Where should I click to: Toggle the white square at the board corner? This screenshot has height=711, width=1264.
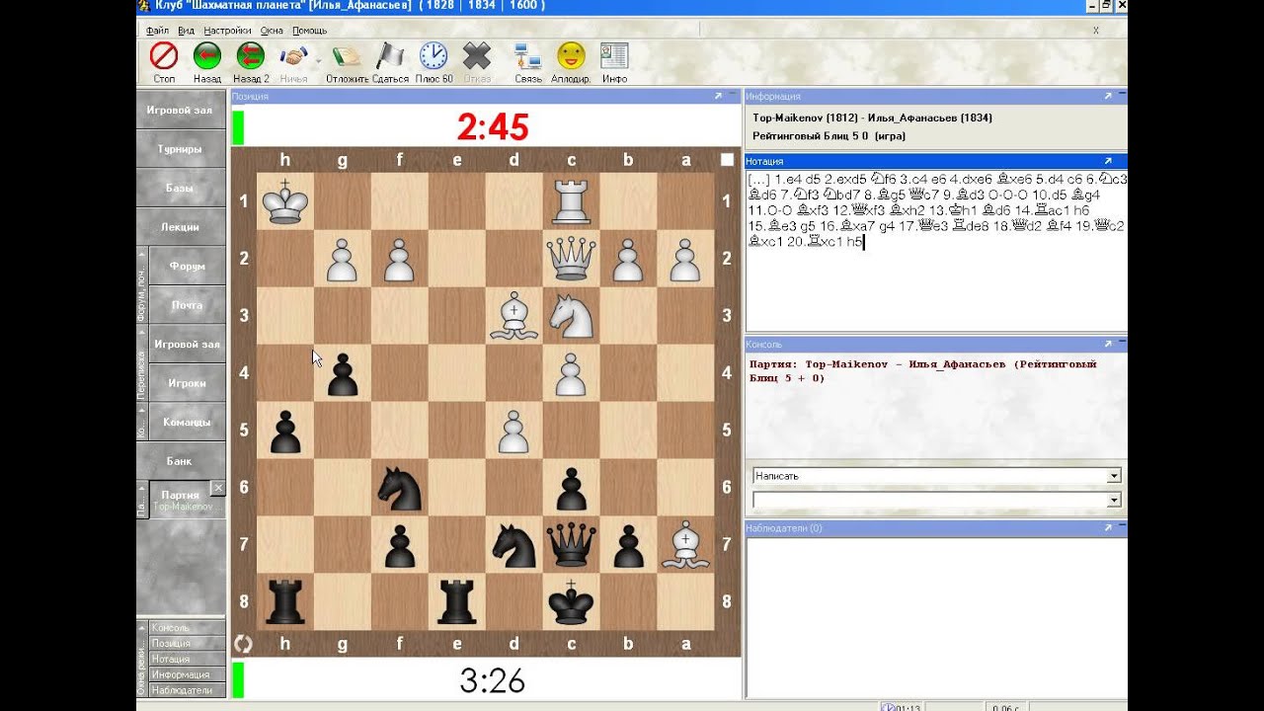click(728, 160)
